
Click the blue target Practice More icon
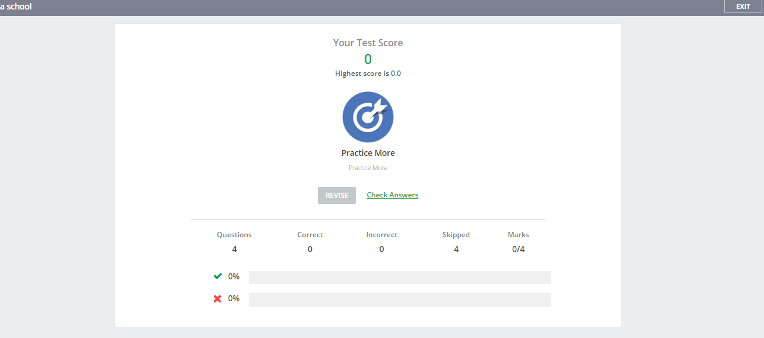(368, 117)
